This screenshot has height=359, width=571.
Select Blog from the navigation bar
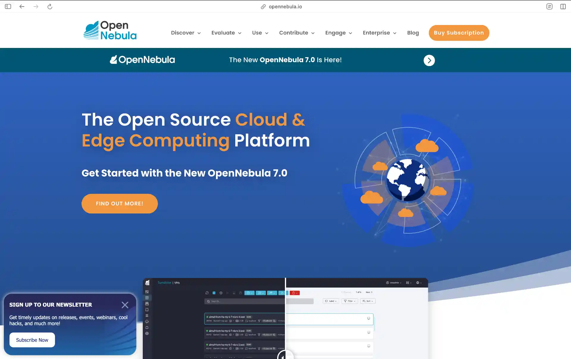click(413, 33)
